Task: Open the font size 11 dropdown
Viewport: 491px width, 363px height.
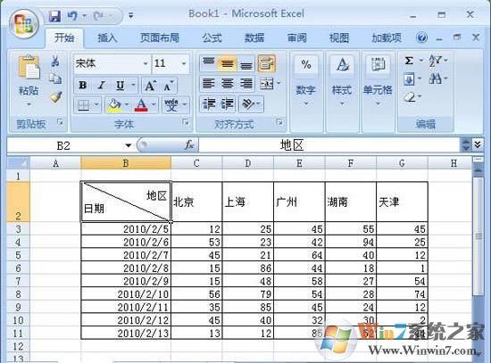Action: coord(184,63)
